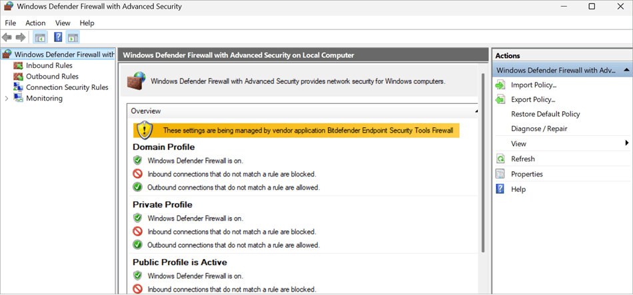
Task: Select Inbound Rules in the tree
Action: pyautogui.click(x=49, y=66)
